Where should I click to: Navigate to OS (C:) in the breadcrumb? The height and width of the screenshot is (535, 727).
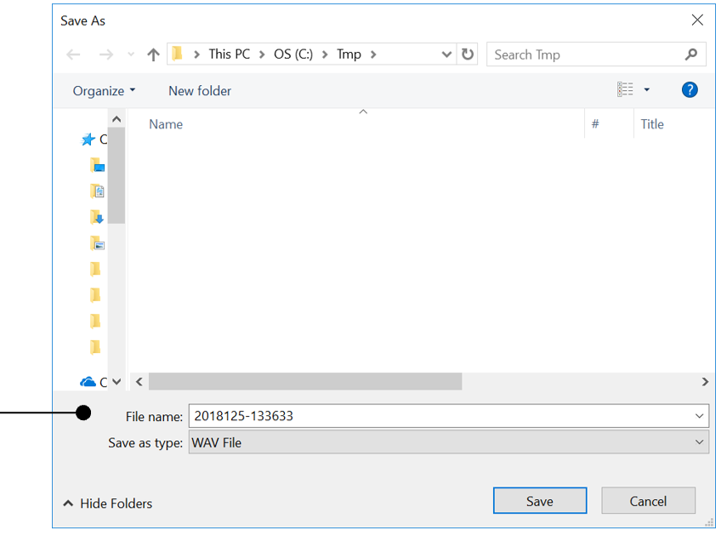293,54
